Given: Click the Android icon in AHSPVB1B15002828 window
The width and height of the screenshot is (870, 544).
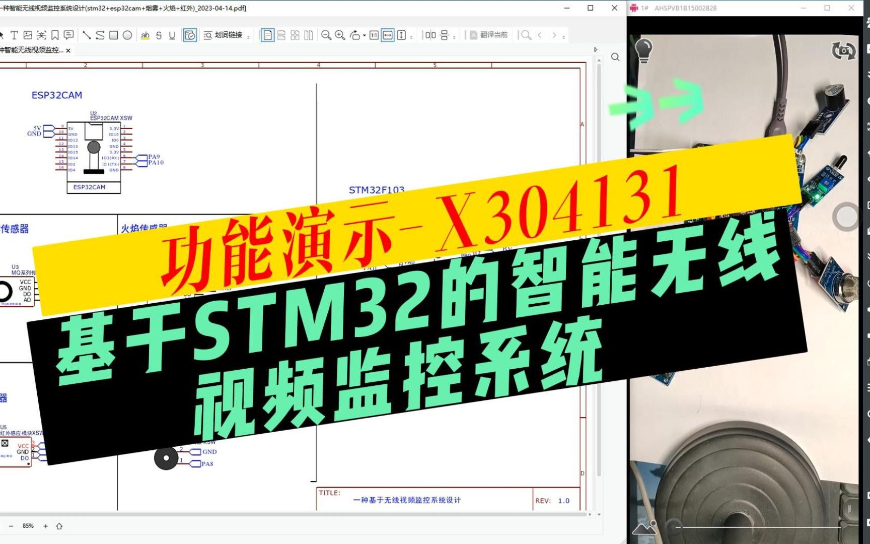Looking at the screenshot, I should click(634, 8).
